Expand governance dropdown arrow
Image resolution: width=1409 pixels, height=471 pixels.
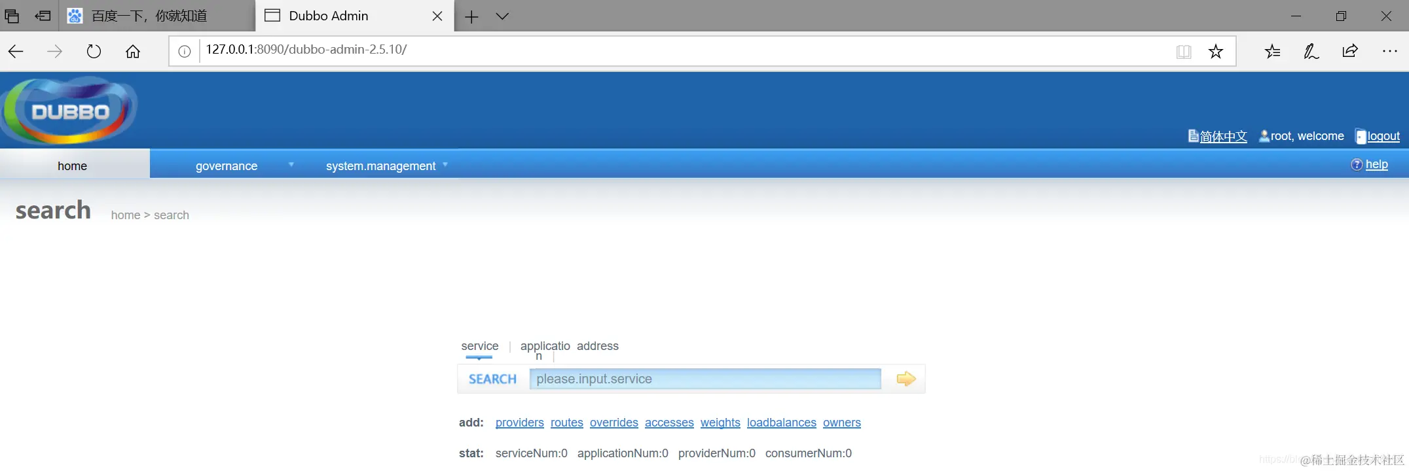click(291, 165)
